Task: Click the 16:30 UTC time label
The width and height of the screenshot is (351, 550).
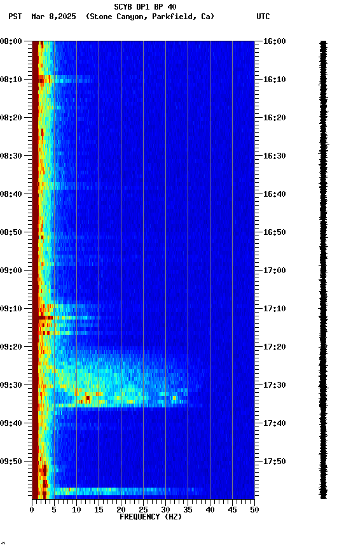Action: click(x=275, y=156)
